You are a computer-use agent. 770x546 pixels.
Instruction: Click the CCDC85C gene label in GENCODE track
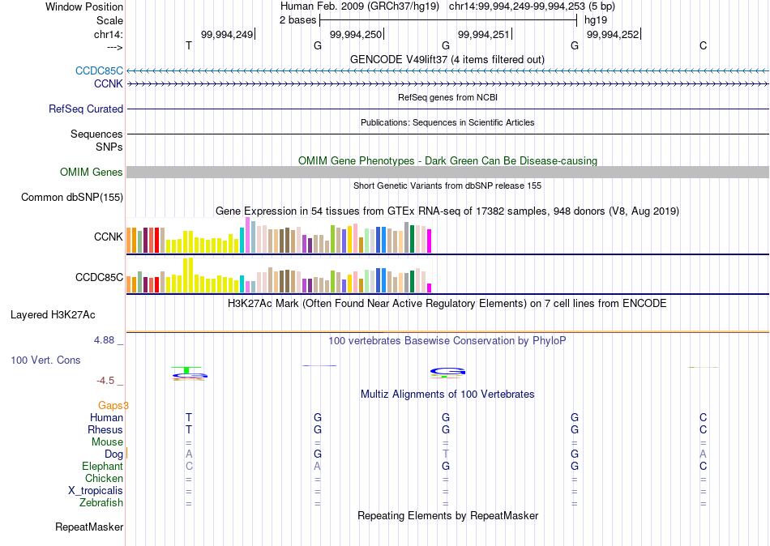pos(99,70)
